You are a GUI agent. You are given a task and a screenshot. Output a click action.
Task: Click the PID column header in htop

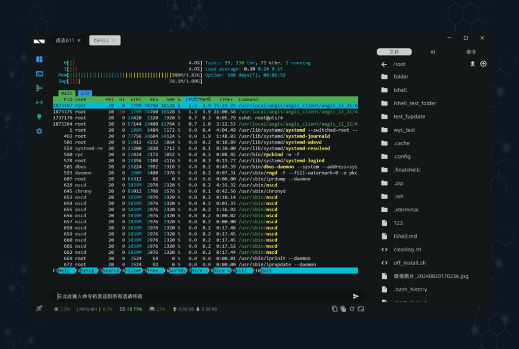[68, 99]
